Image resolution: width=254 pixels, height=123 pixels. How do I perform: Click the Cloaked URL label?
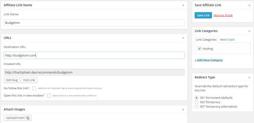(13, 64)
